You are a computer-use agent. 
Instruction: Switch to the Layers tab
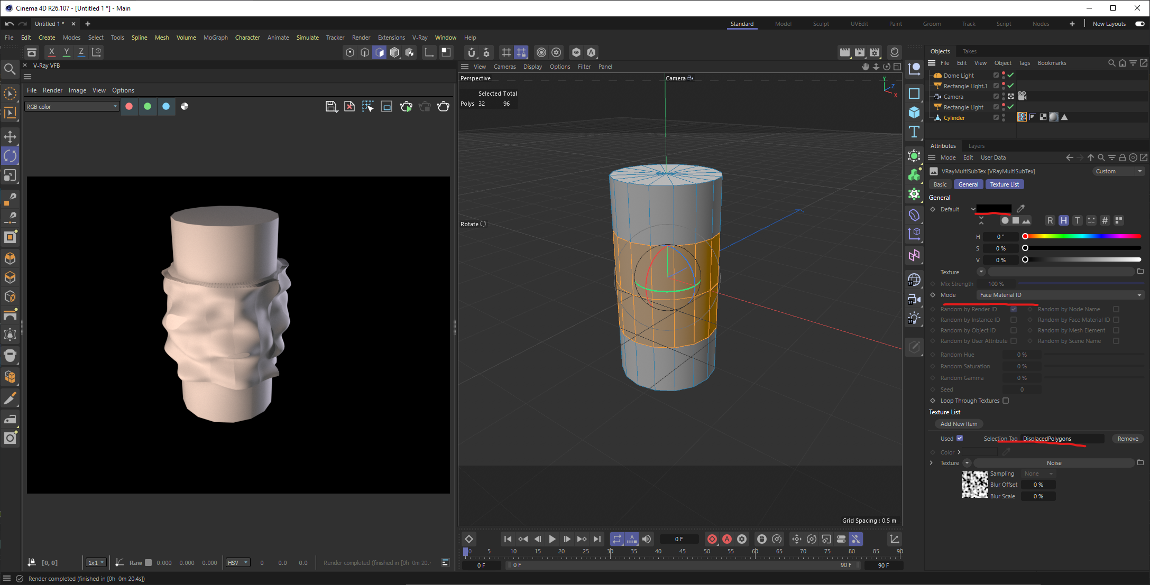pyautogui.click(x=976, y=146)
